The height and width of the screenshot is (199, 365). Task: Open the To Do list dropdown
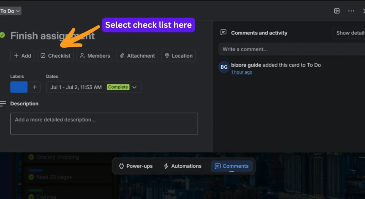(10, 11)
